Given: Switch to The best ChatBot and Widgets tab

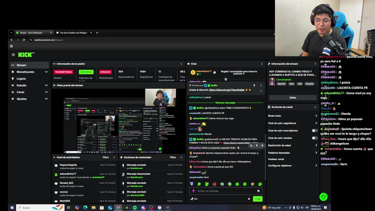Looking at the screenshot, I should coord(74,33).
